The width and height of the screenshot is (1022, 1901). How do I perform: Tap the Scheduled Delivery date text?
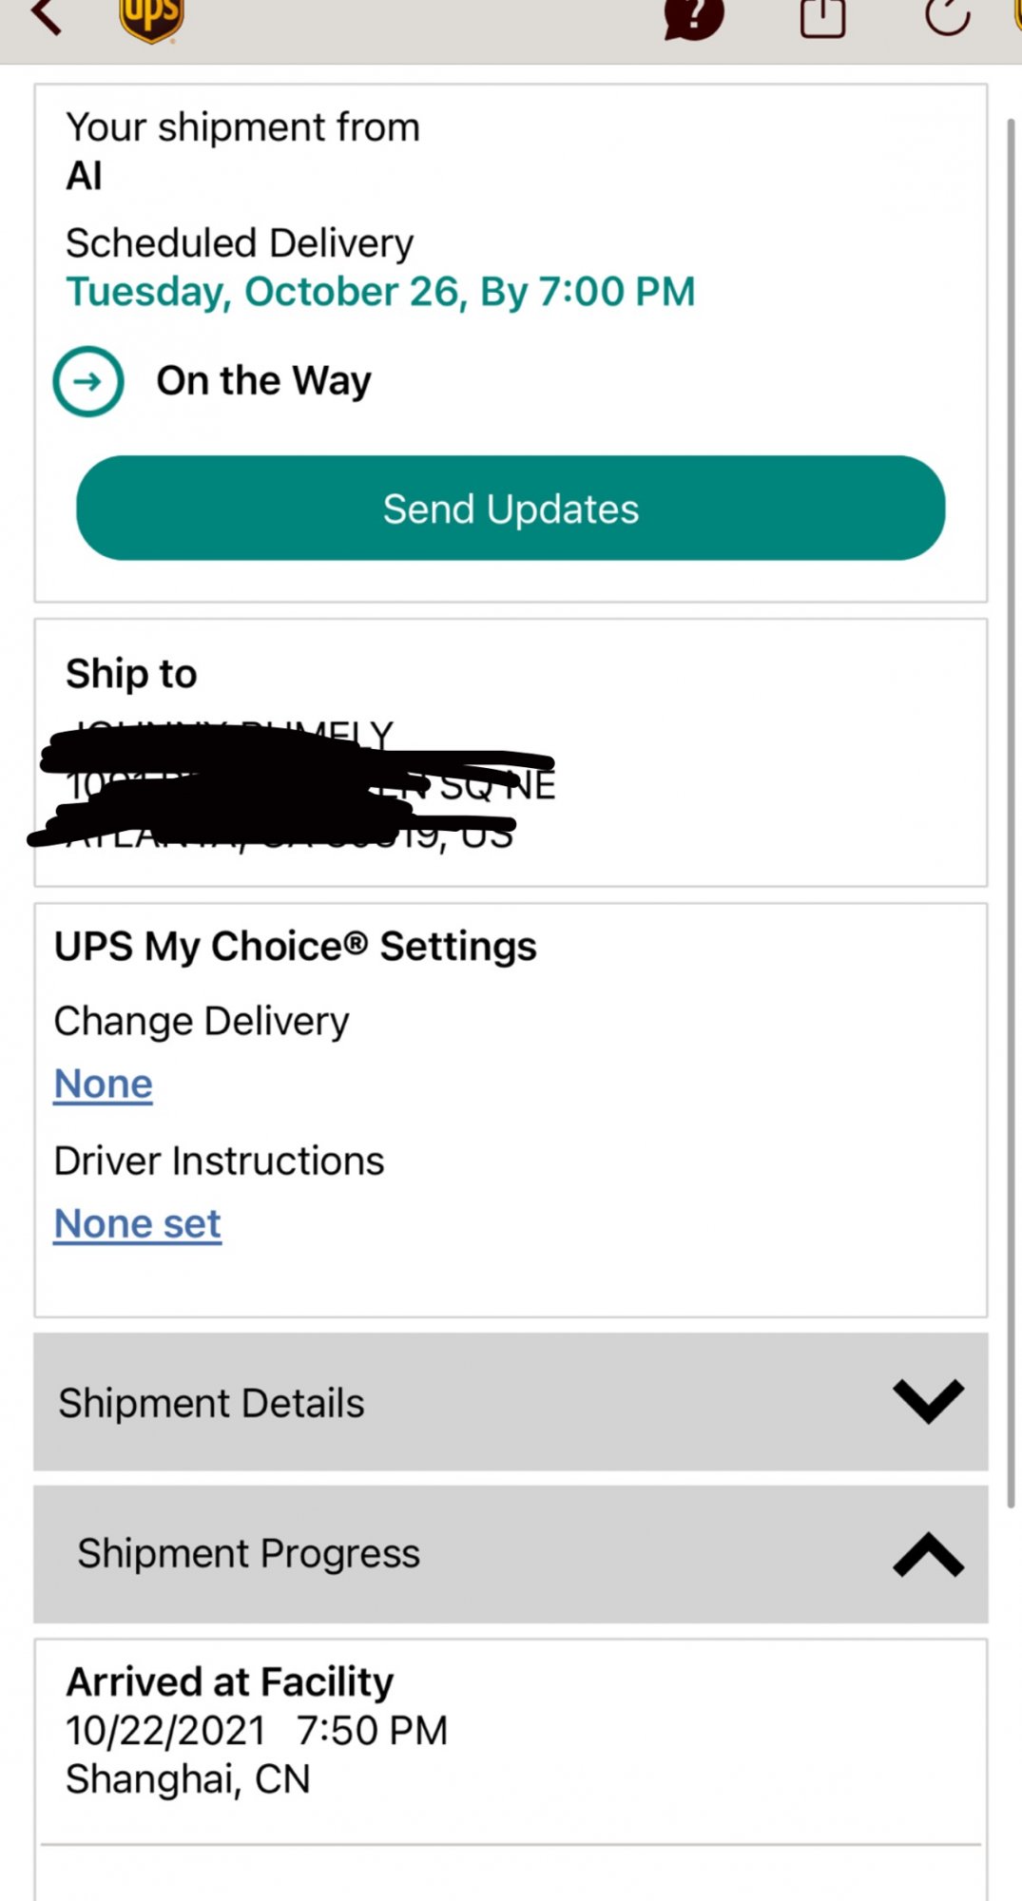[x=380, y=292]
